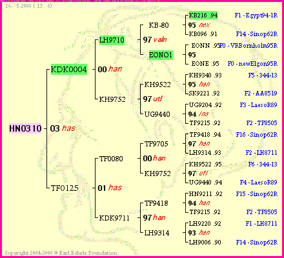The image size is (284, 258).
Task: Click the '93 han' label
Action: point(199,233)
